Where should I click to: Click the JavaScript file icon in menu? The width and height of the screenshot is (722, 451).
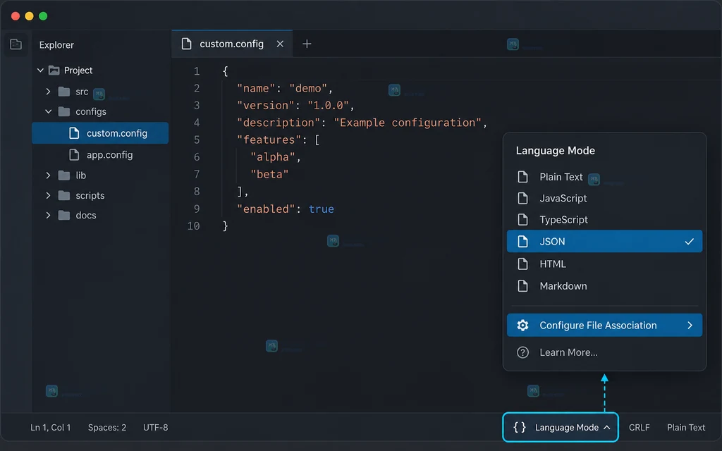pos(522,198)
